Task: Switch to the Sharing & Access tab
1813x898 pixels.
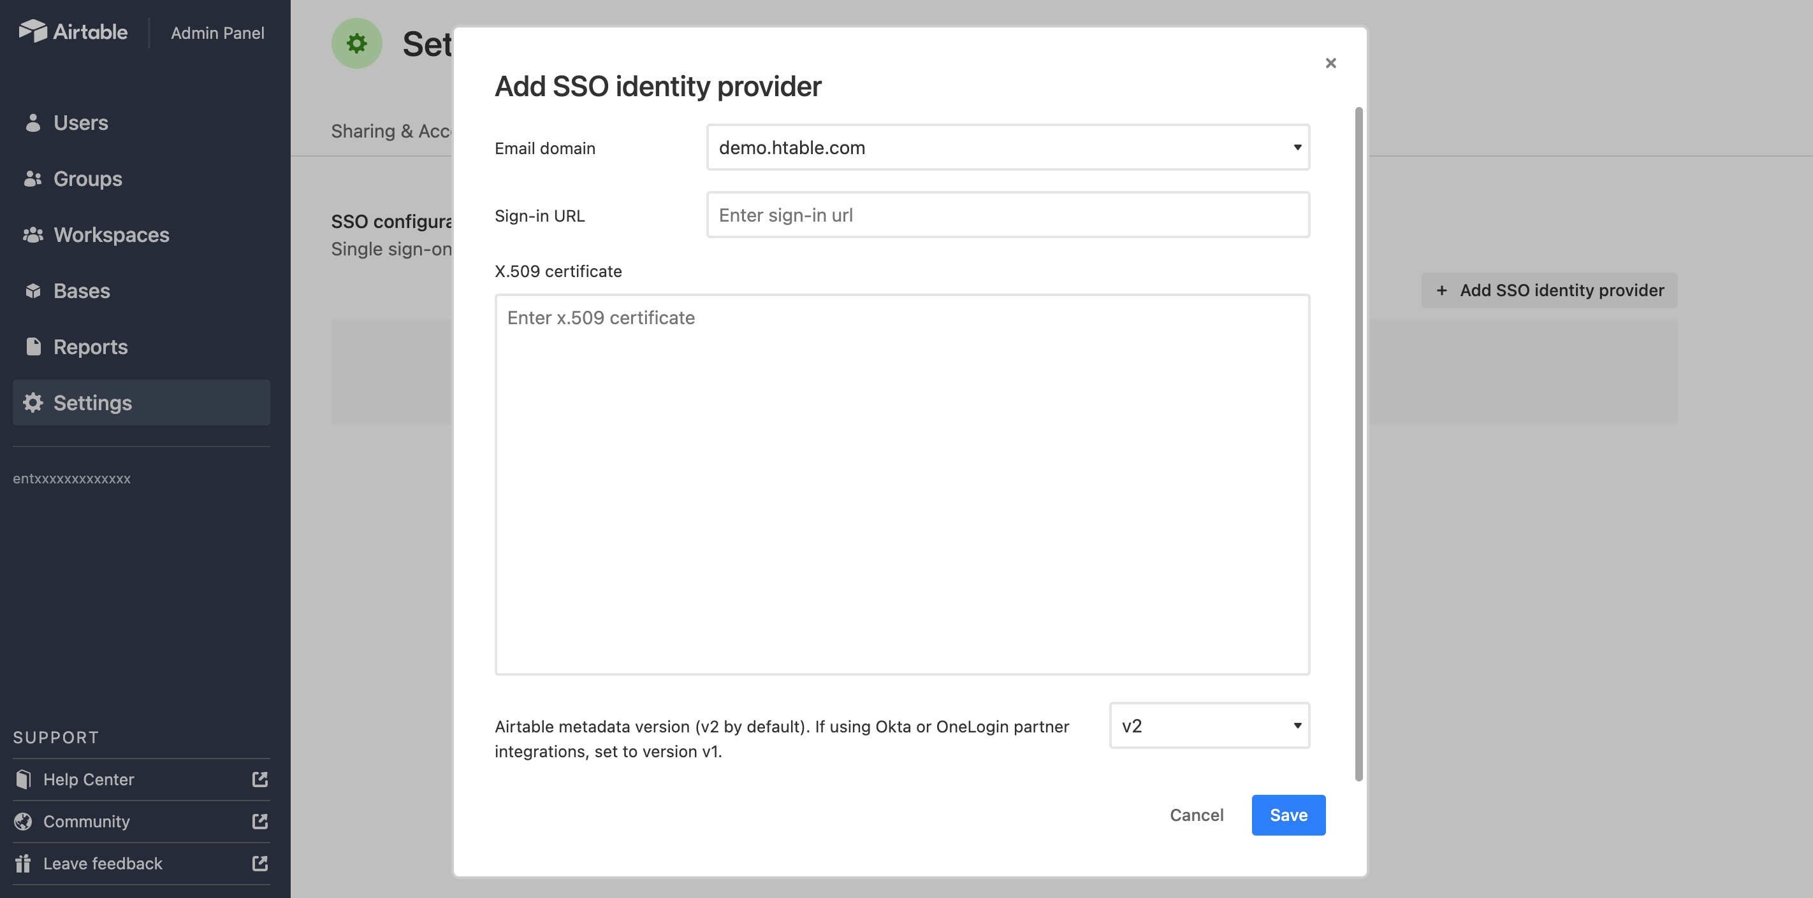Action: 391,131
